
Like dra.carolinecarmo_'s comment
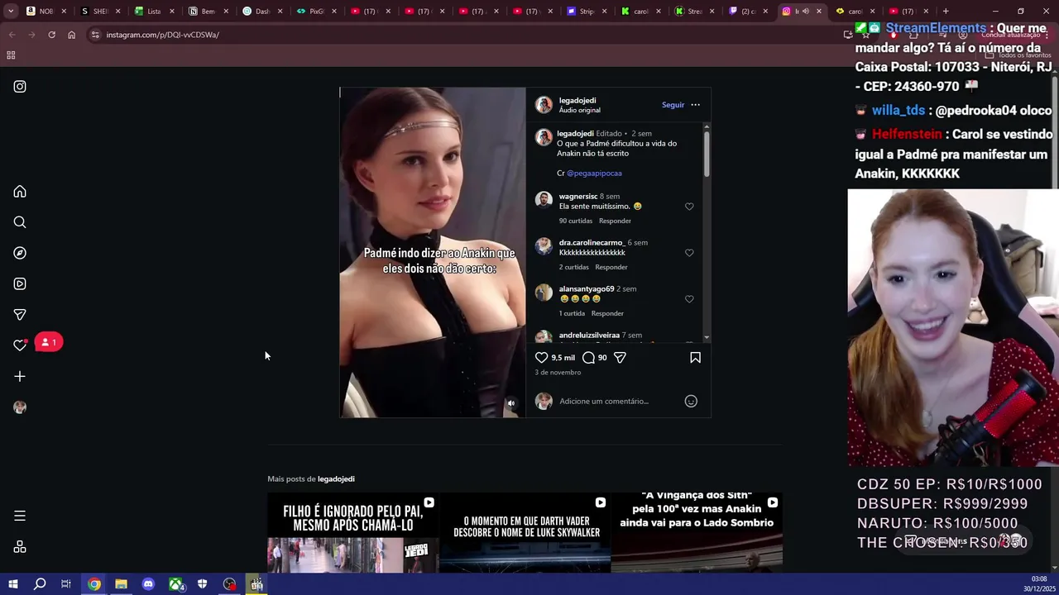[x=689, y=253]
